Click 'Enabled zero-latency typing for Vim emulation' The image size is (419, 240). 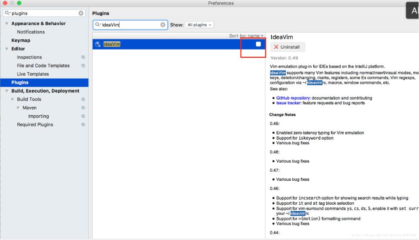(x=320, y=133)
